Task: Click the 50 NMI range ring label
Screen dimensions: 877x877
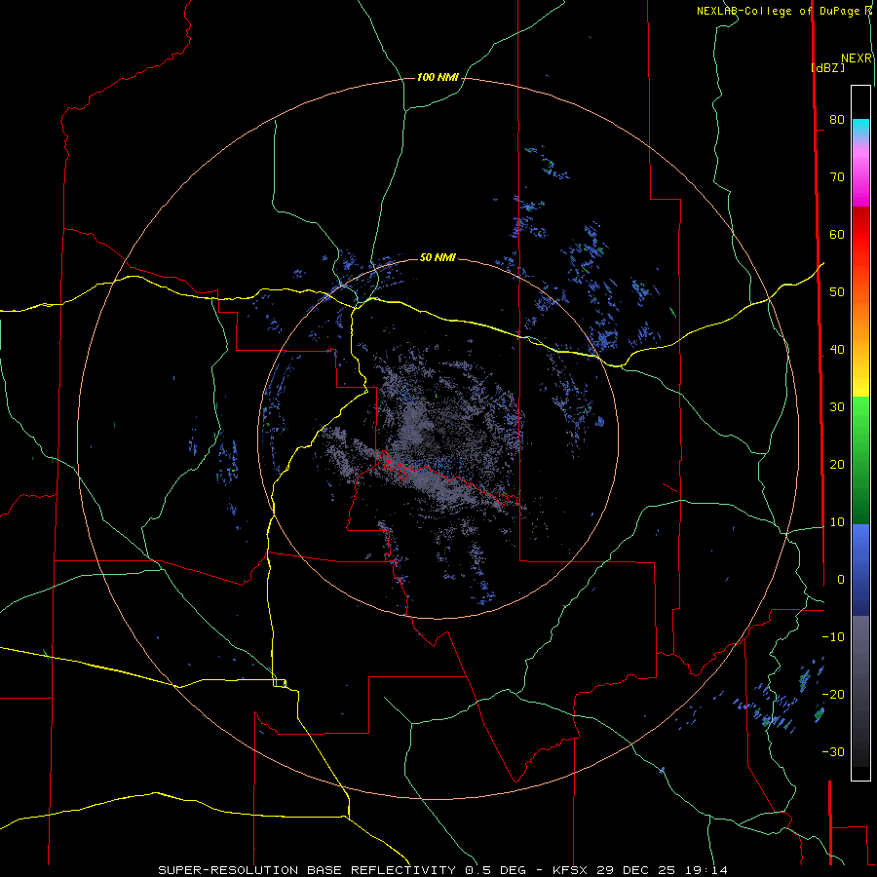Action: 438,257
